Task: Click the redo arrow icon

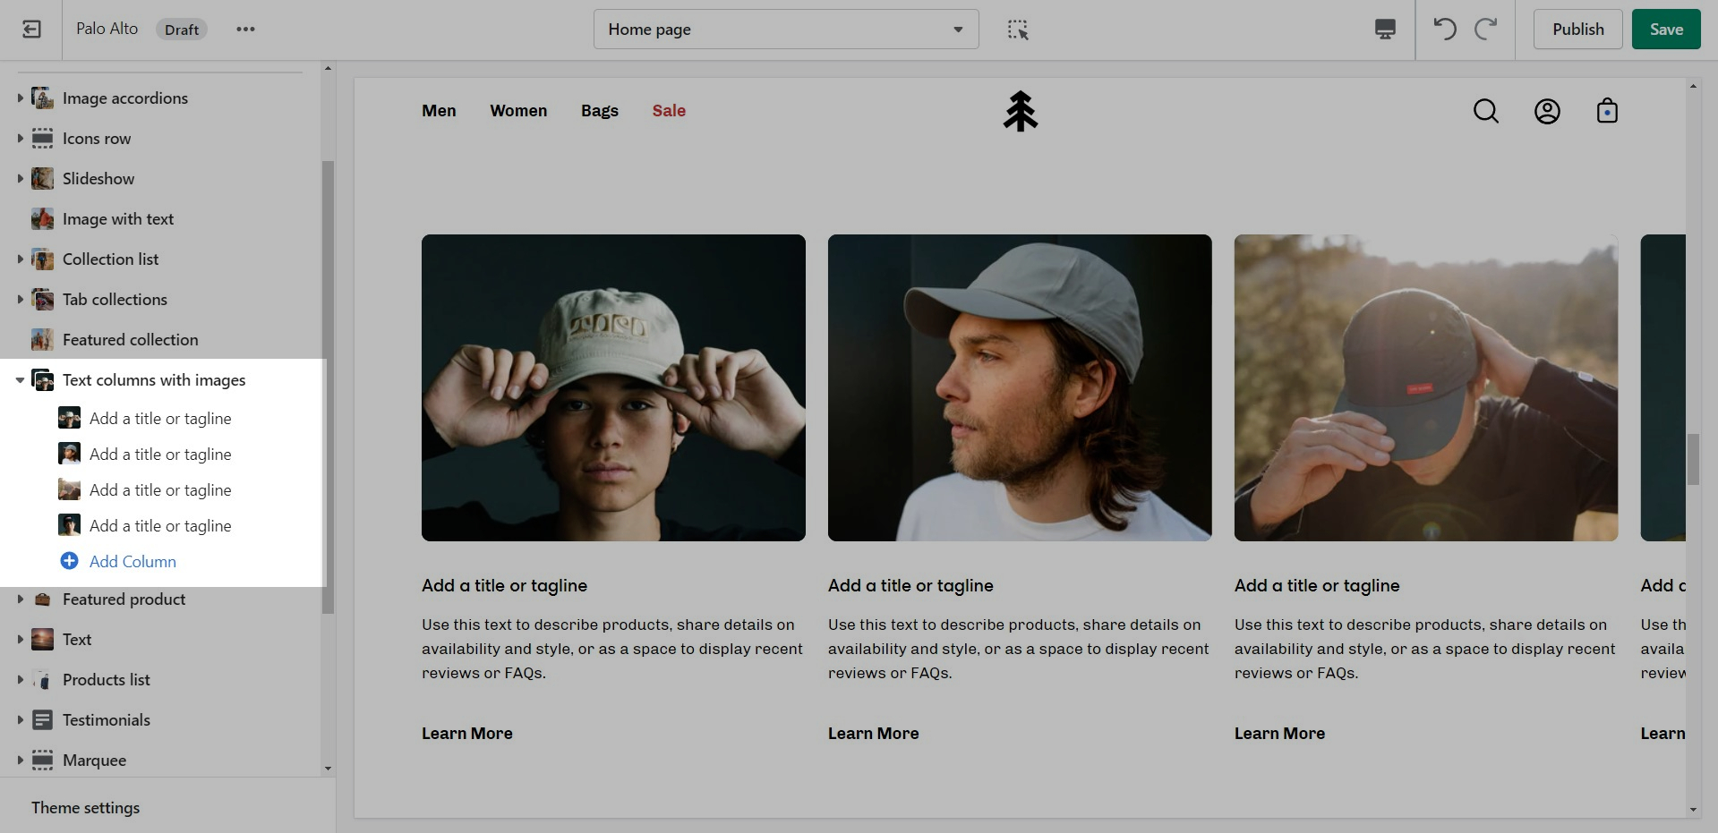Action: 1486,30
